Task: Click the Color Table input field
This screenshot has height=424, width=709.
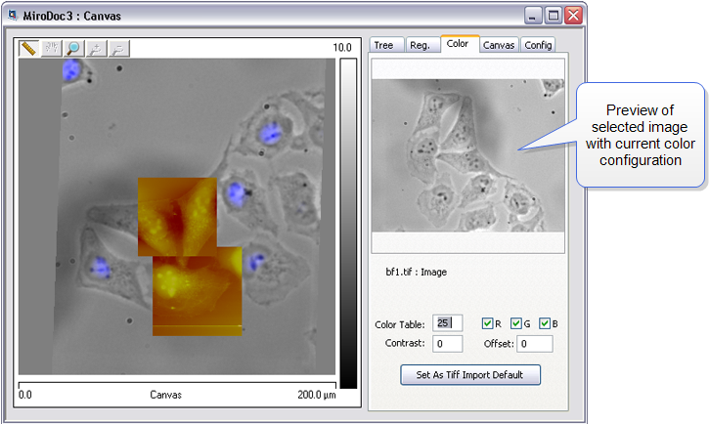Action: coord(447,323)
